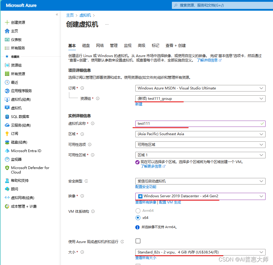Switch to the 监视 tab
273x265 pixels.
128,45
